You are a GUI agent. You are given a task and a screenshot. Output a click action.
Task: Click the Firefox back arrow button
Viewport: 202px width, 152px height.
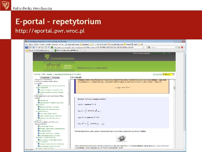point(26,48)
